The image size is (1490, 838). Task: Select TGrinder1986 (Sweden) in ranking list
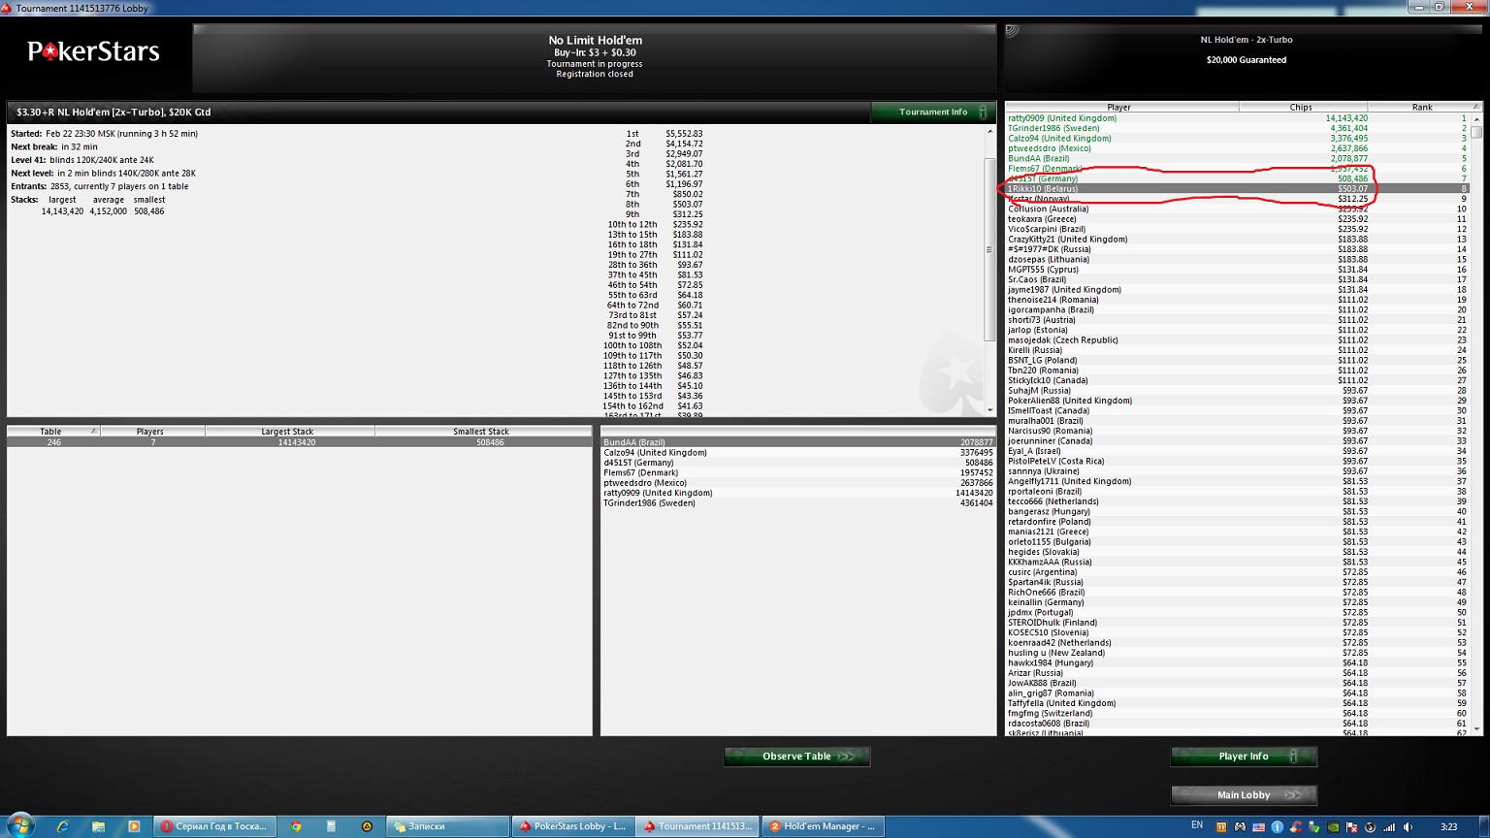1237,128
